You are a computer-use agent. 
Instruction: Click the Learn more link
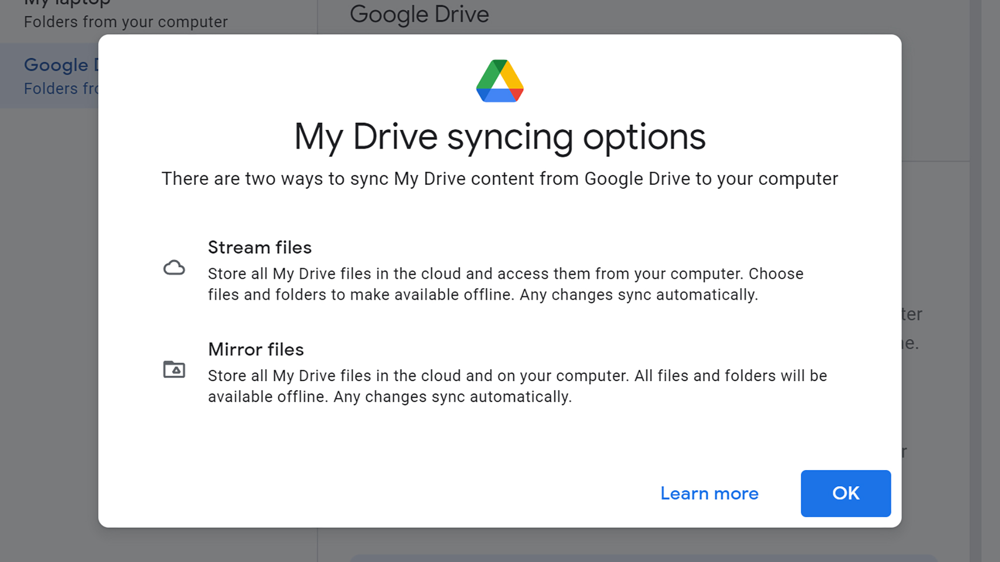point(709,494)
